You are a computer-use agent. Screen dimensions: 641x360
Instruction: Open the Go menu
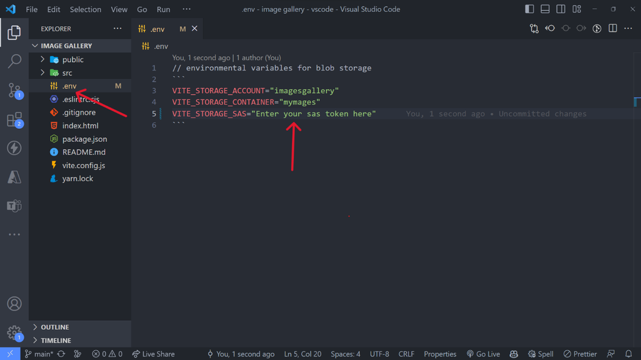pyautogui.click(x=142, y=9)
